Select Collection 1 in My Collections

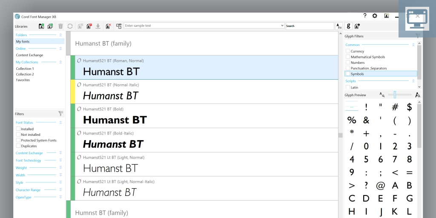click(x=25, y=69)
